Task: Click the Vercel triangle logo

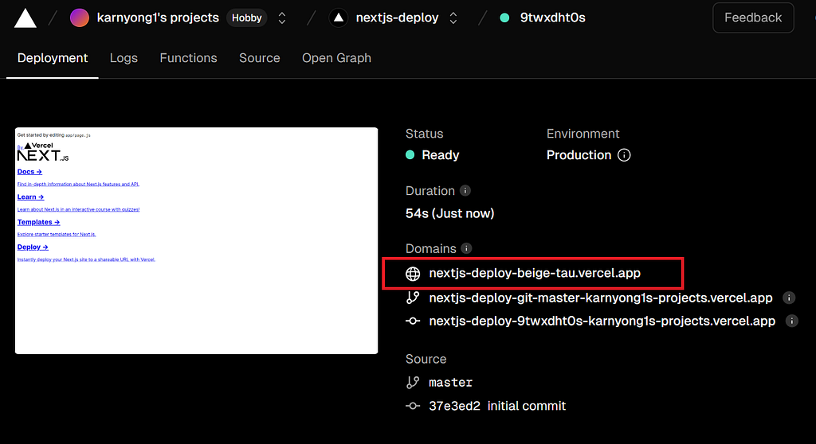Action: (25, 18)
